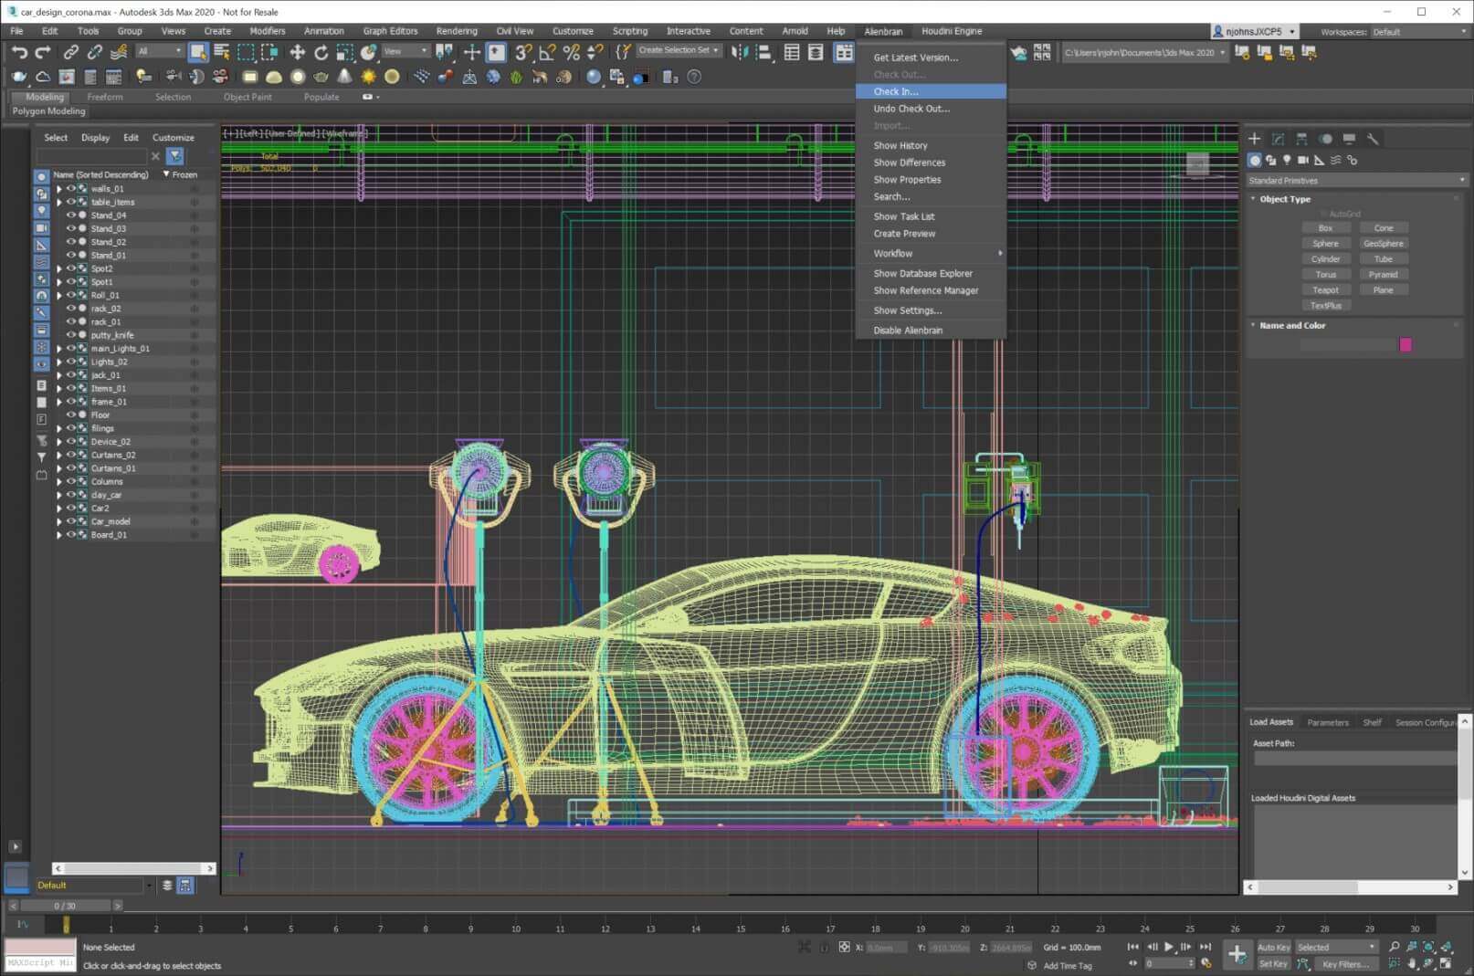Toggle Auto Key animation mode
The width and height of the screenshot is (1474, 976).
[x=1273, y=947]
